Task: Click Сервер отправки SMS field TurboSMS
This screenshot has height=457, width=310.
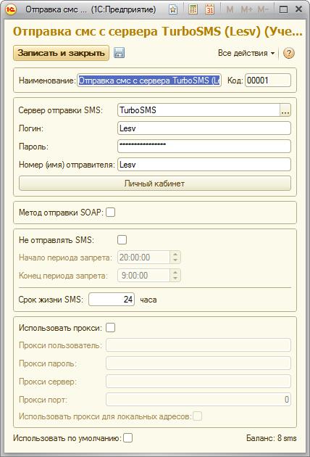Action: tap(198, 110)
